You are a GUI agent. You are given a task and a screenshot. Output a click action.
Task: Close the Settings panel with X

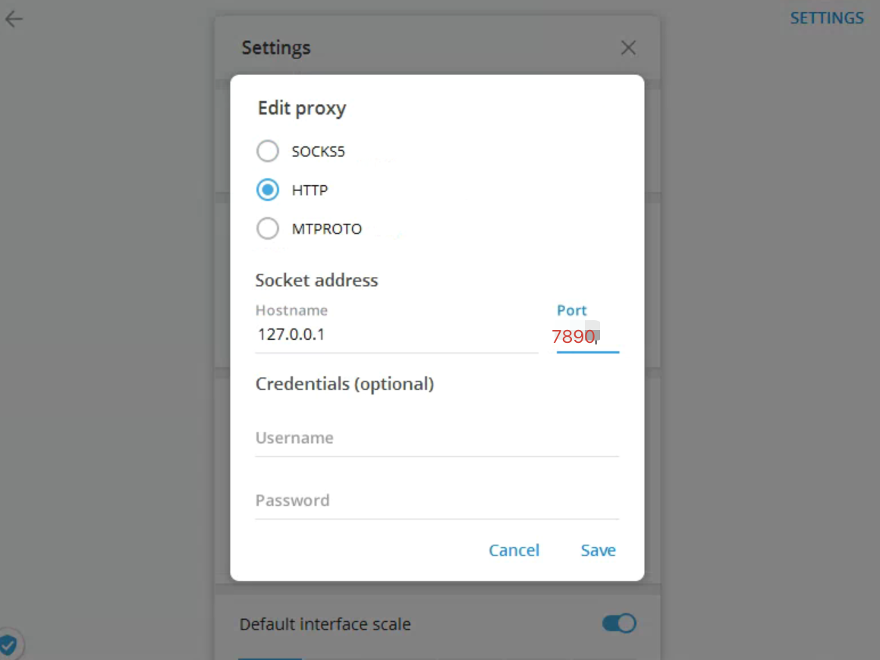[628, 48]
